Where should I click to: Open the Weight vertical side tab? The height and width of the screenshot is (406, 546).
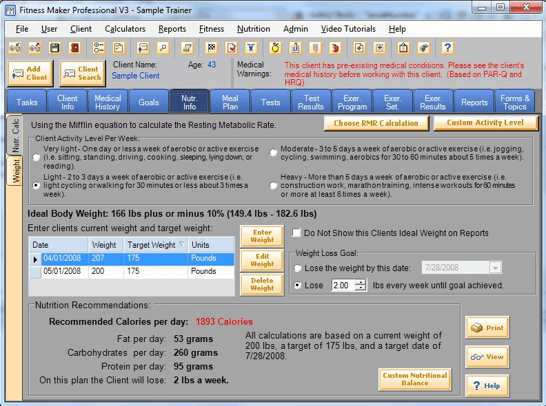pos(15,171)
